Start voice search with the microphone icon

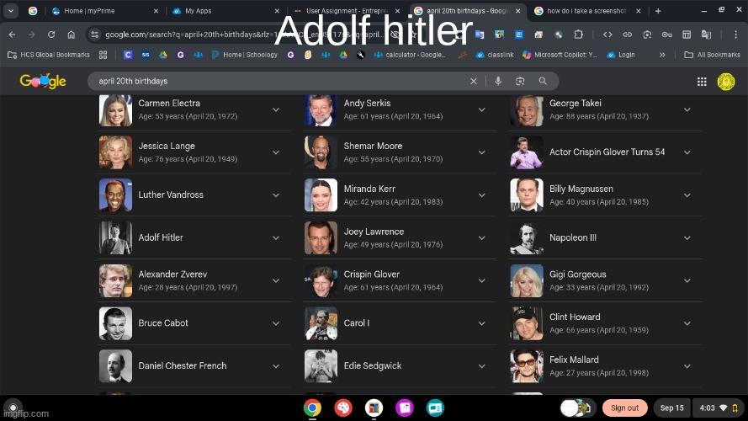pyautogui.click(x=498, y=81)
